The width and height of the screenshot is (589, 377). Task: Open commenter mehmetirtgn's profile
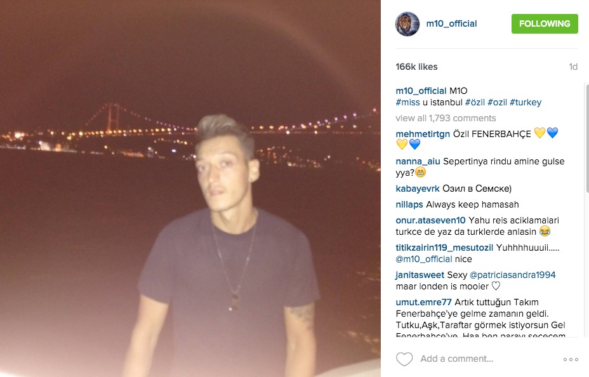point(423,134)
